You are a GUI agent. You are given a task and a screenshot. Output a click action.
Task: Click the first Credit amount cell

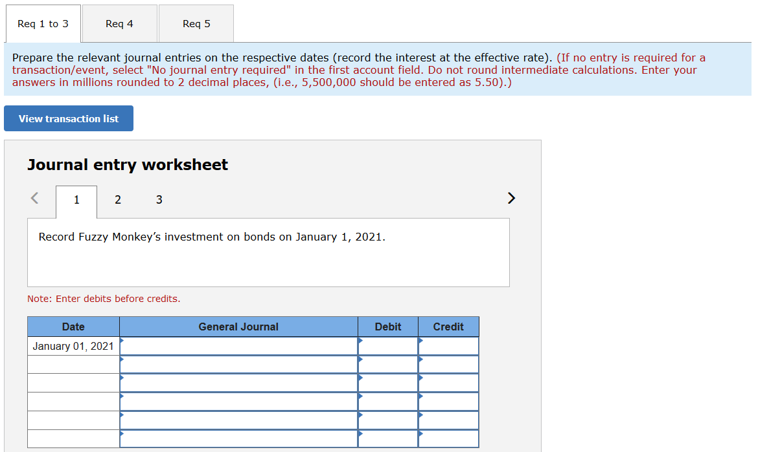click(x=449, y=346)
